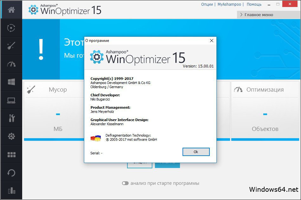301x200 pixels.
Task: Click the colored cubes defragmentation icon
Action: pos(96,138)
